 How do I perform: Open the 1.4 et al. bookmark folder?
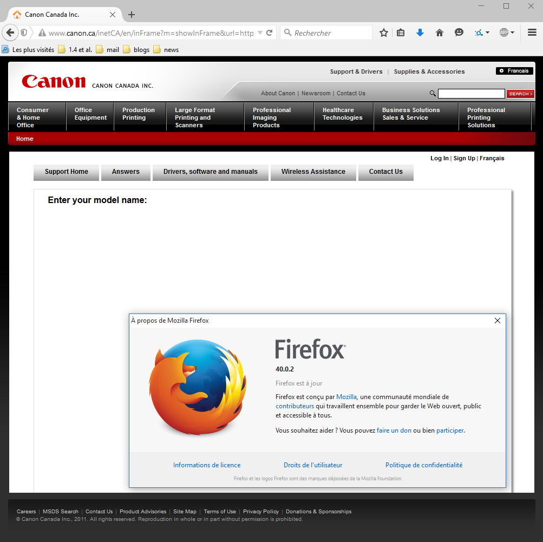tap(75, 49)
